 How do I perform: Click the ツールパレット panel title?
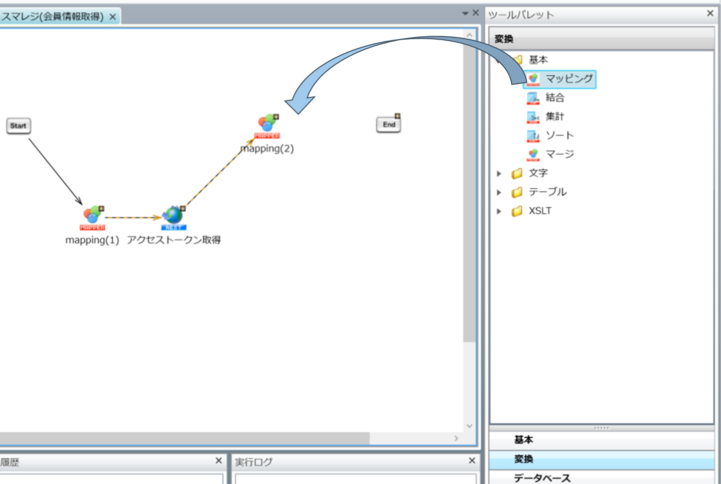tap(521, 15)
